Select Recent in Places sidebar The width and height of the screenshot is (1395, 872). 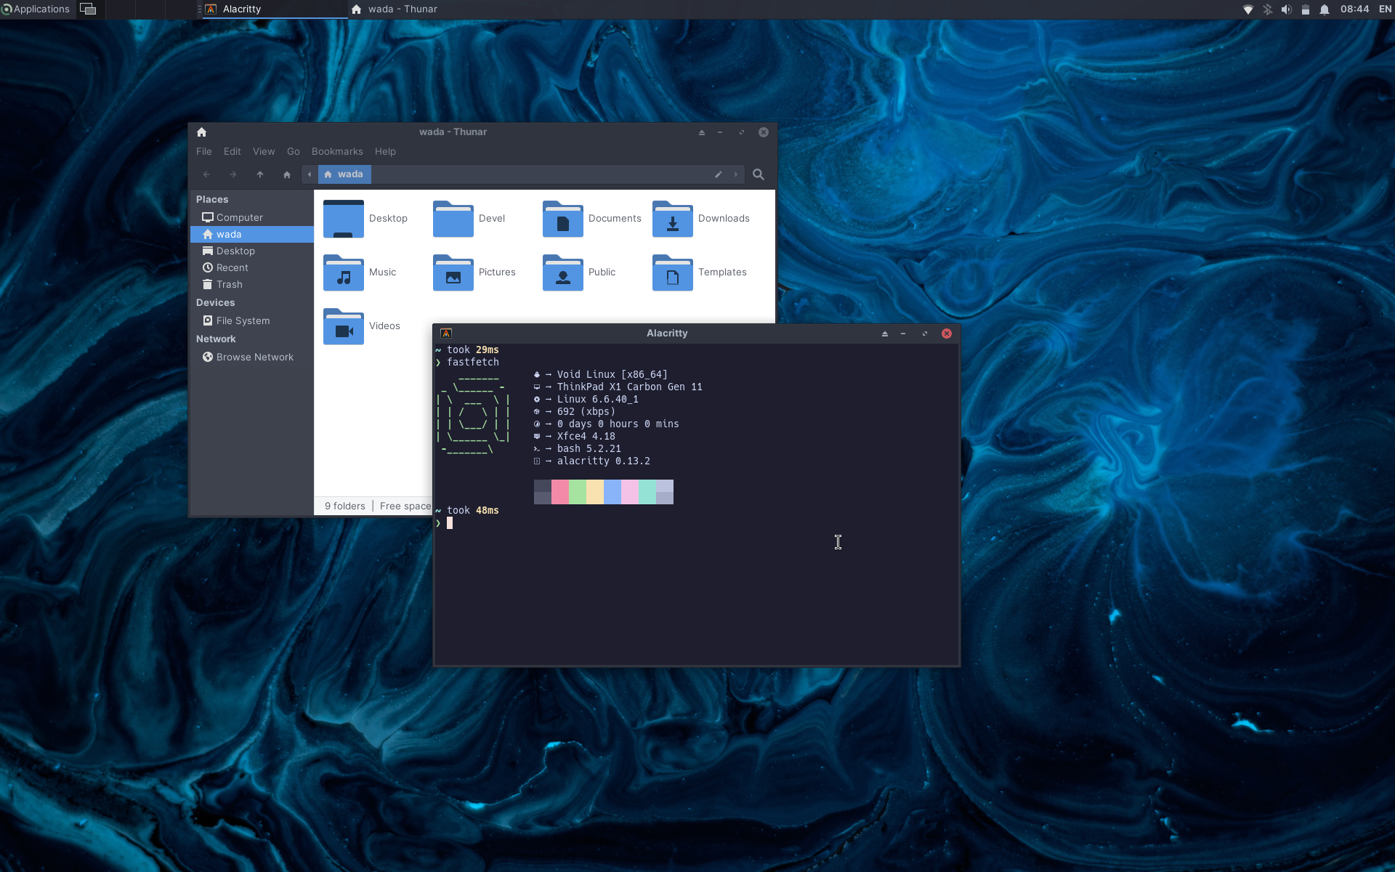pyautogui.click(x=251, y=267)
